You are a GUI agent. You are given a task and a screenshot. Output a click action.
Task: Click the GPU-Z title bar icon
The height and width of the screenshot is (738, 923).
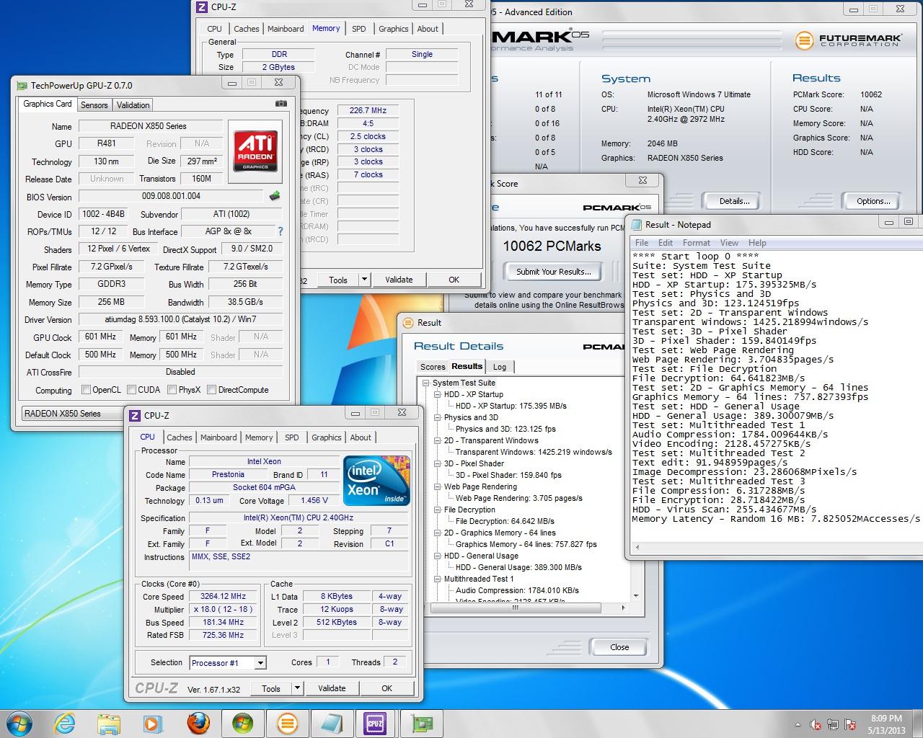(x=22, y=85)
